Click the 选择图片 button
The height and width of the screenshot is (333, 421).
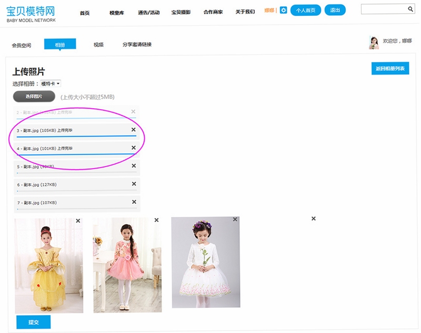34,96
